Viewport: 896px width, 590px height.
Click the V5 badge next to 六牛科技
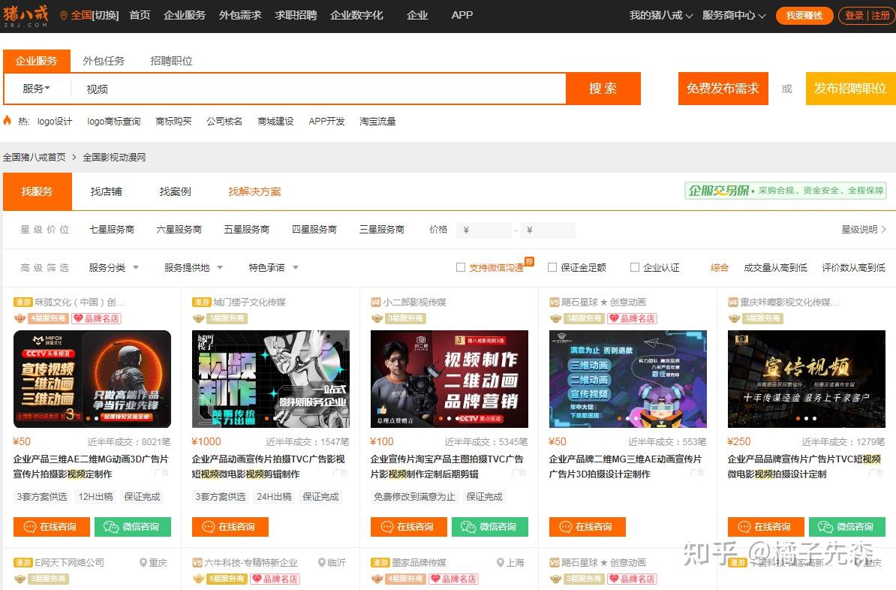click(x=197, y=562)
